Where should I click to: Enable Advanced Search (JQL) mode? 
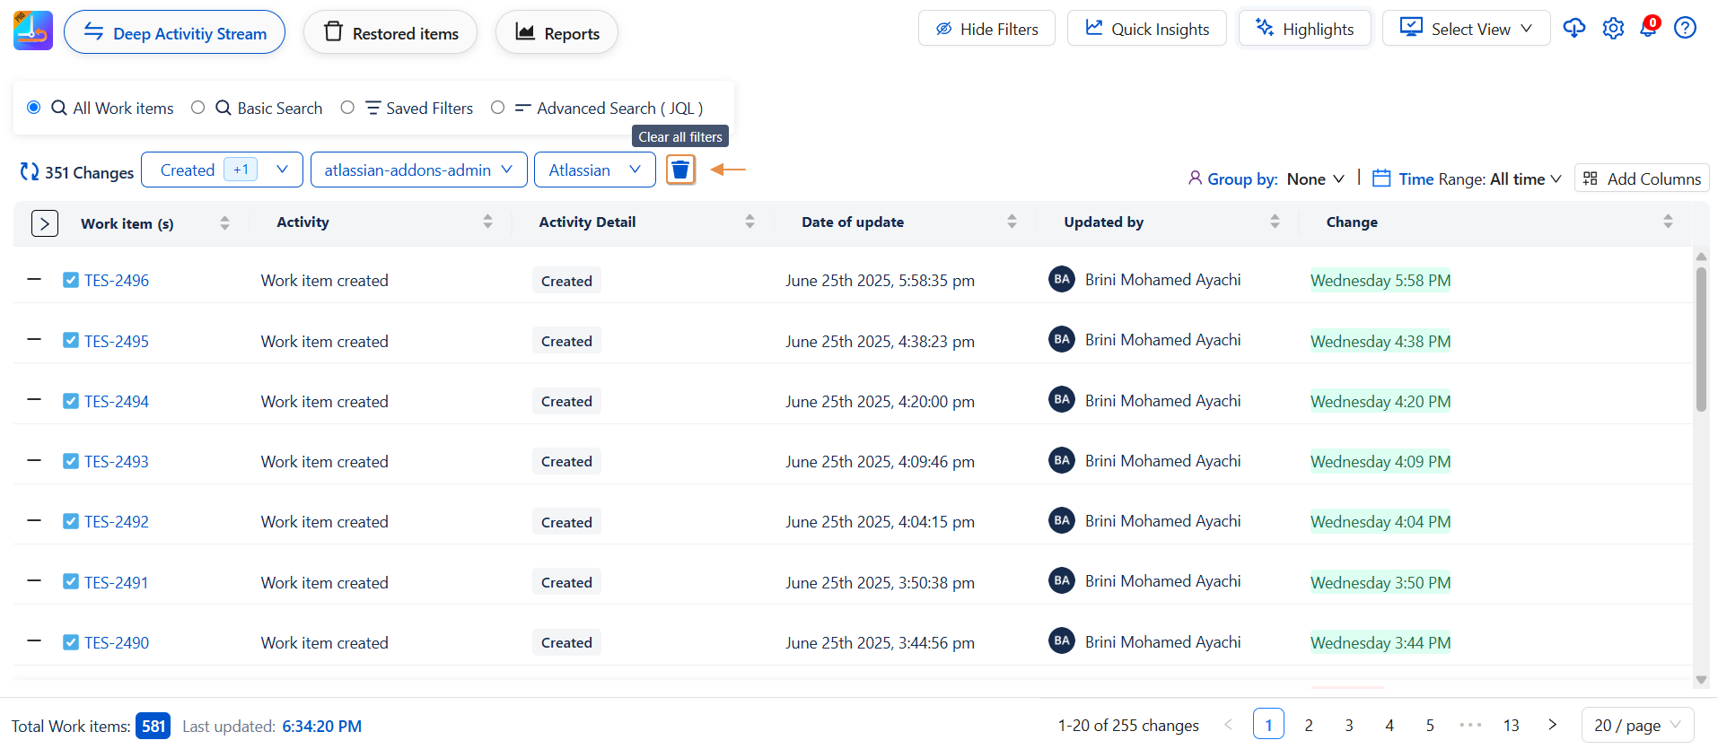coord(497,108)
